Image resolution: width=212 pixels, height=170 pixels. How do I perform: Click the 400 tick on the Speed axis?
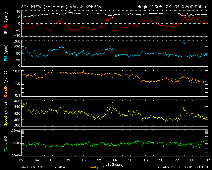point(17,120)
